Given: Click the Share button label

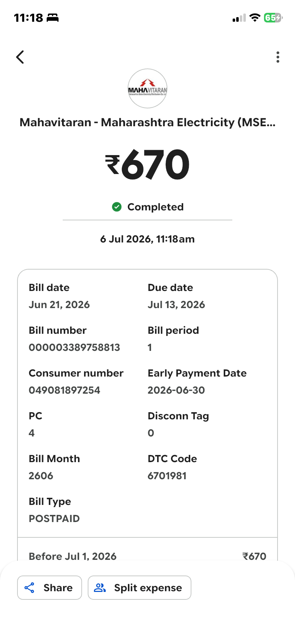Looking at the screenshot, I should tap(58, 588).
